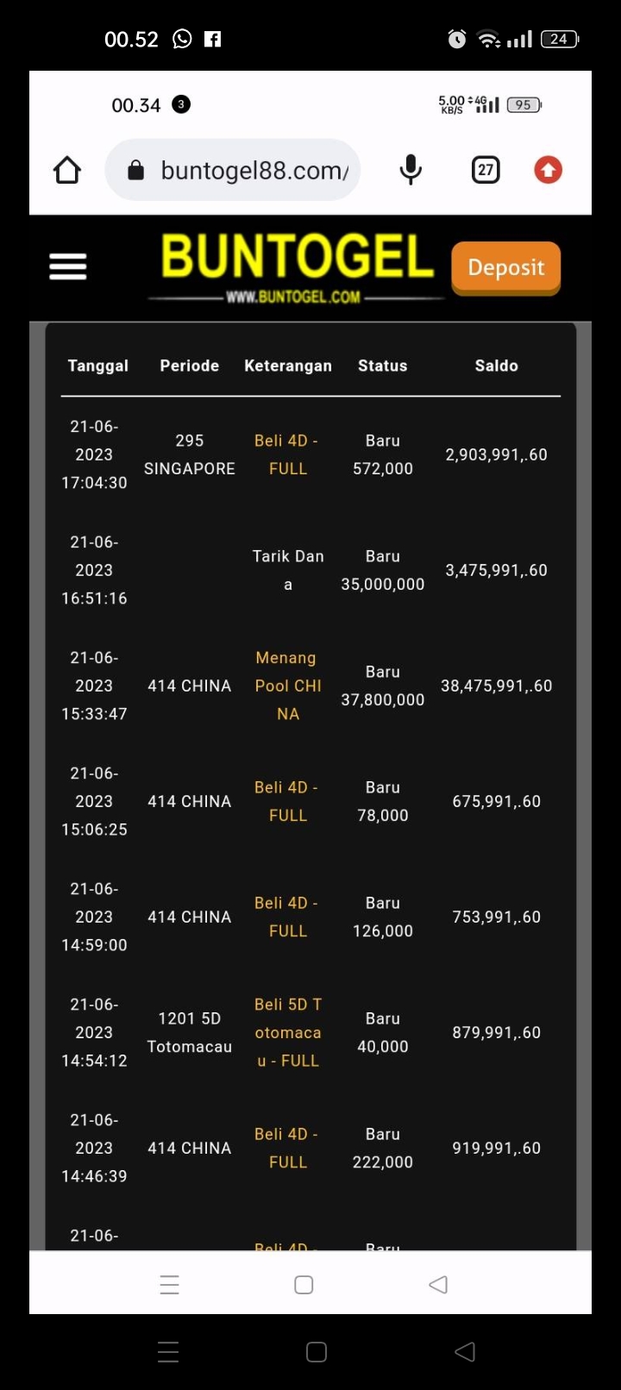621x1390 pixels.
Task: Select the Tanggal column header
Action: click(97, 366)
